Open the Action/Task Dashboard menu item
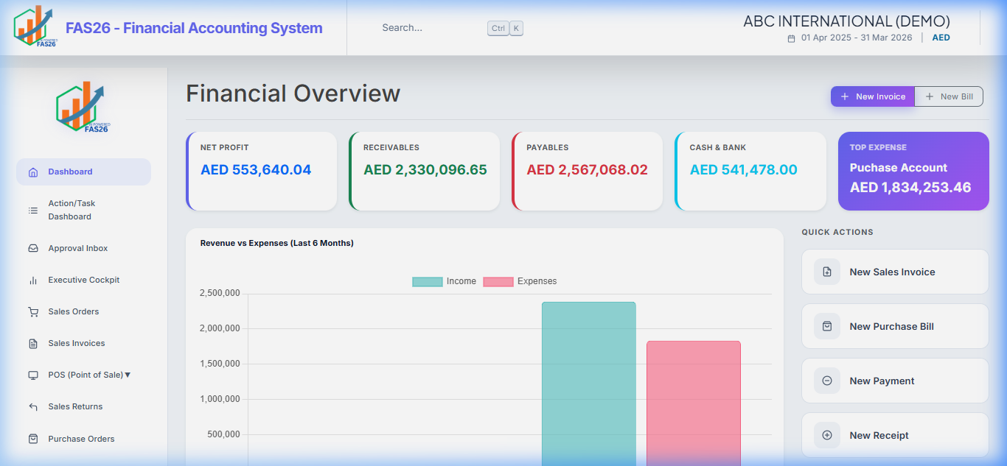 [74, 210]
